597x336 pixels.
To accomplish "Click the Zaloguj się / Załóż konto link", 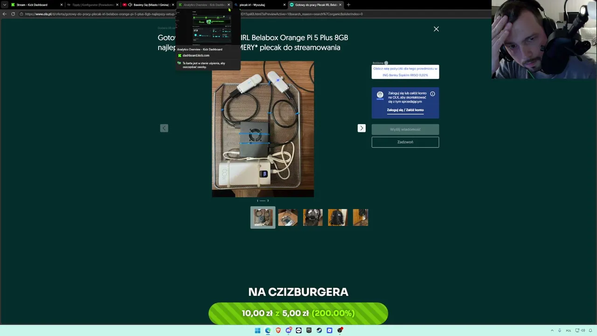I will pos(405,110).
